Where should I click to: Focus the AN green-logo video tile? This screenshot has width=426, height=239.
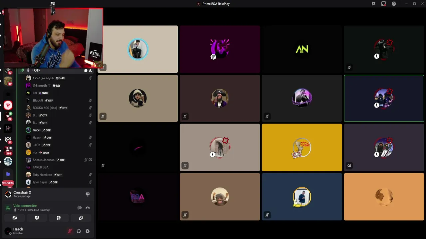302,49
